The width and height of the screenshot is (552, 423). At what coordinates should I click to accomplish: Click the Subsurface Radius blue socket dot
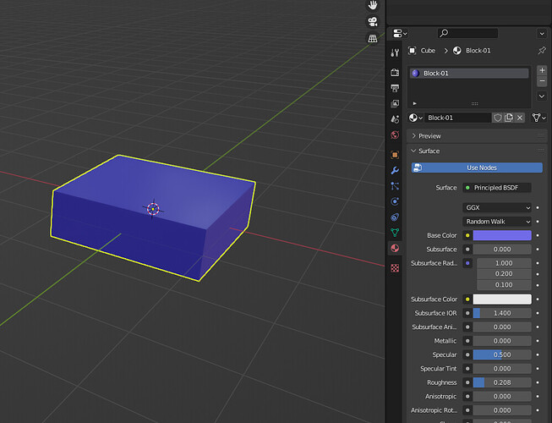467,263
